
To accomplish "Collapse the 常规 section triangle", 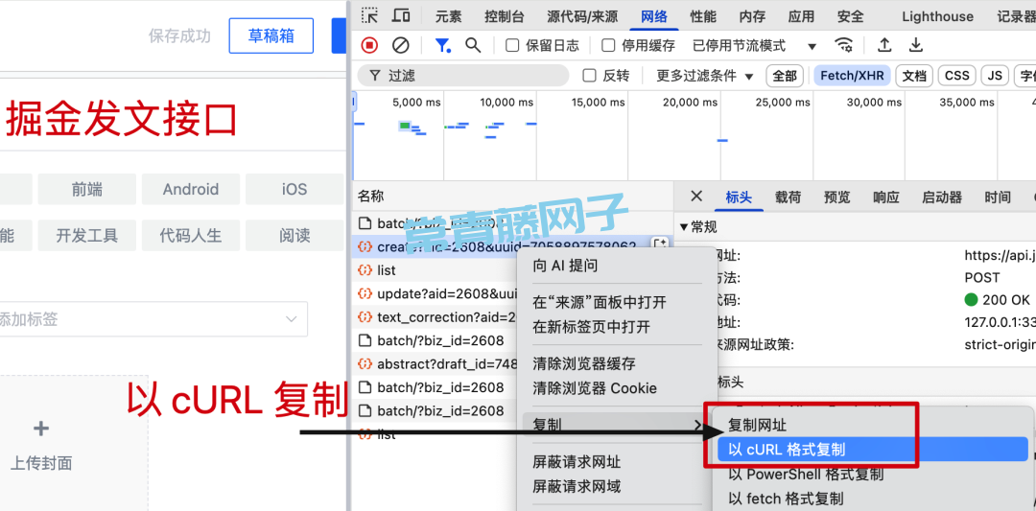I will pos(684,227).
